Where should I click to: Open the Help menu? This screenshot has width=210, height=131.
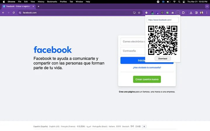88,2
